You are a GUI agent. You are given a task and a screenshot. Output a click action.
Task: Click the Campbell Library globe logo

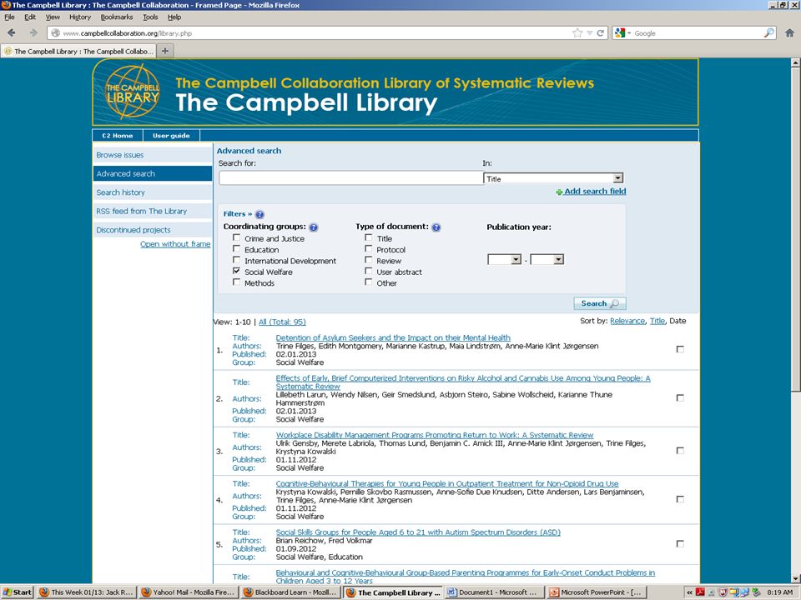coord(133,92)
